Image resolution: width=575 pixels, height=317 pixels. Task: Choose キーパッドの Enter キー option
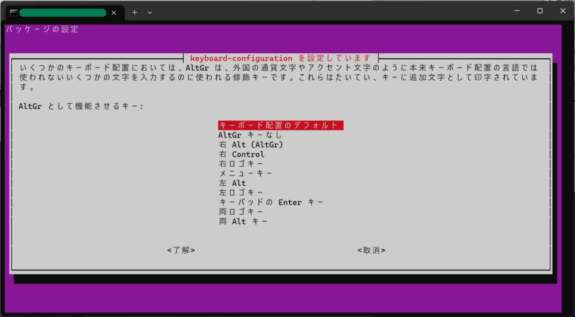[x=271, y=203]
